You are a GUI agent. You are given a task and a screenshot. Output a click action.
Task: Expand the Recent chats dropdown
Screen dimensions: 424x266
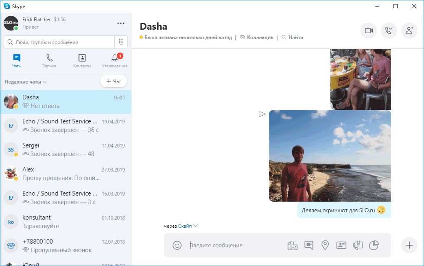tap(26, 82)
